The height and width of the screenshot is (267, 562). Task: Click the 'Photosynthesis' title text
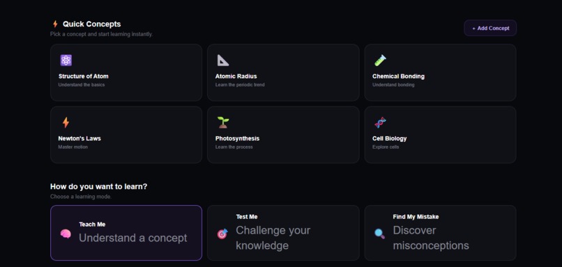tap(237, 138)
